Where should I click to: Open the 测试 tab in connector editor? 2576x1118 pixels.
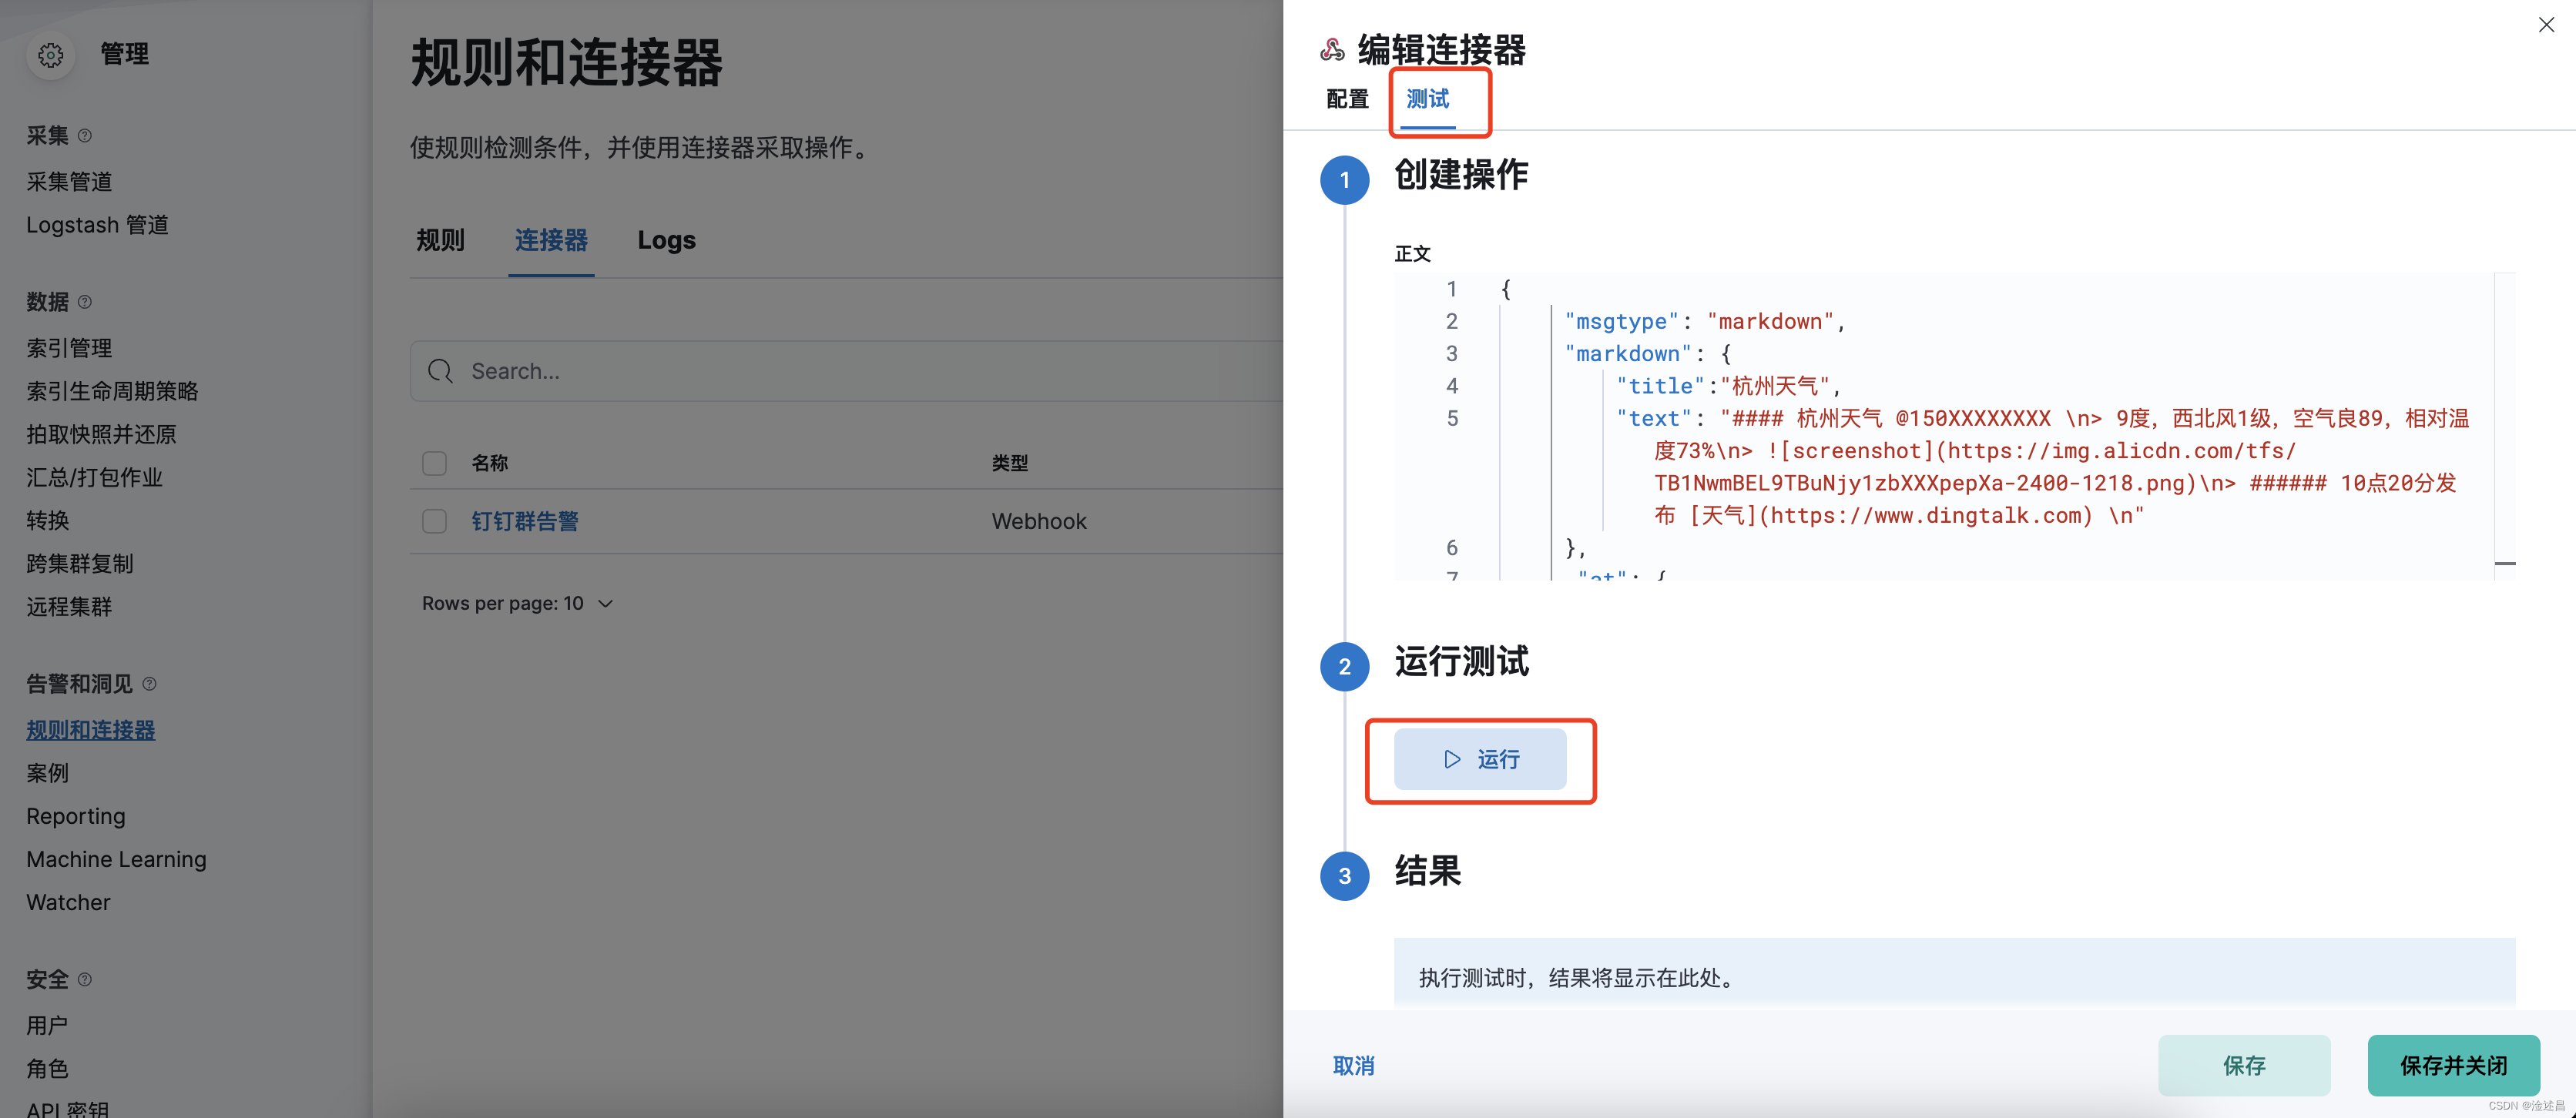(x=1427, y=100)
